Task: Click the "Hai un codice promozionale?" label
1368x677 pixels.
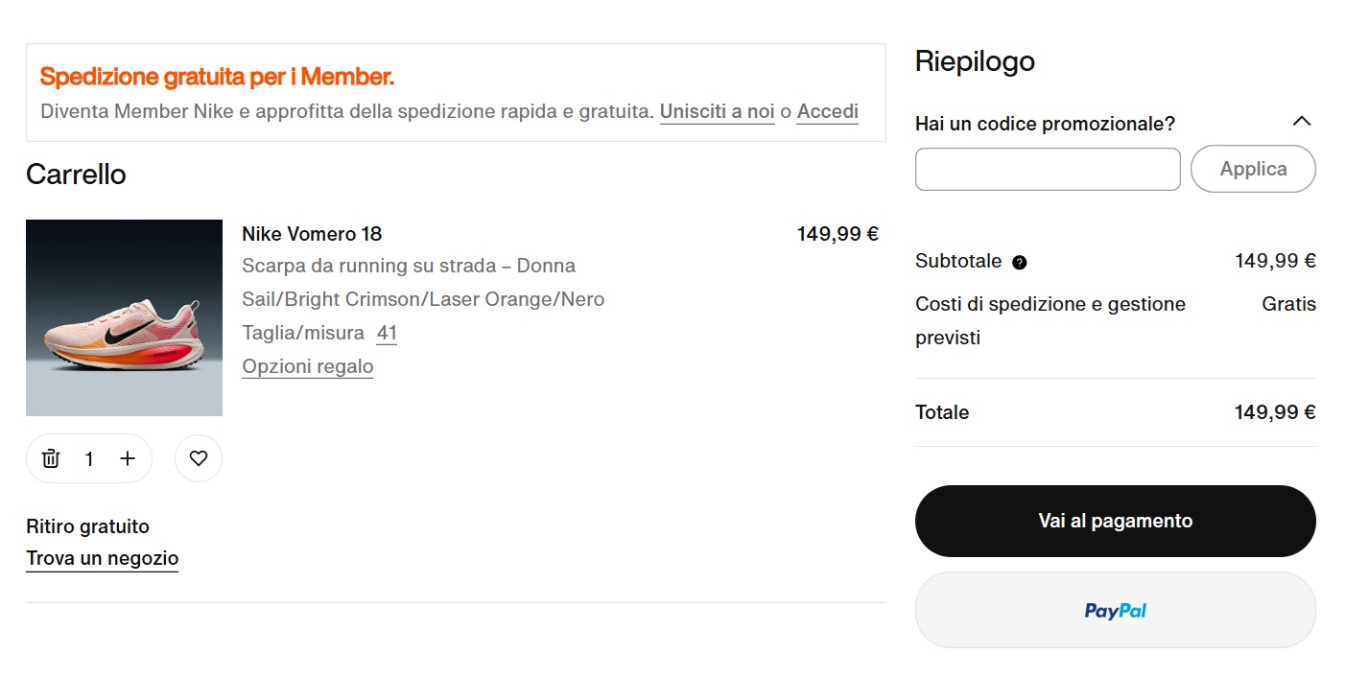Action: coord(1045,124)
